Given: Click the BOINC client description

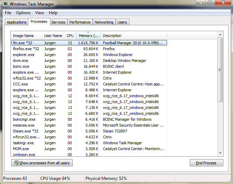Looking at the screenshot, I should tap(113, 66).
